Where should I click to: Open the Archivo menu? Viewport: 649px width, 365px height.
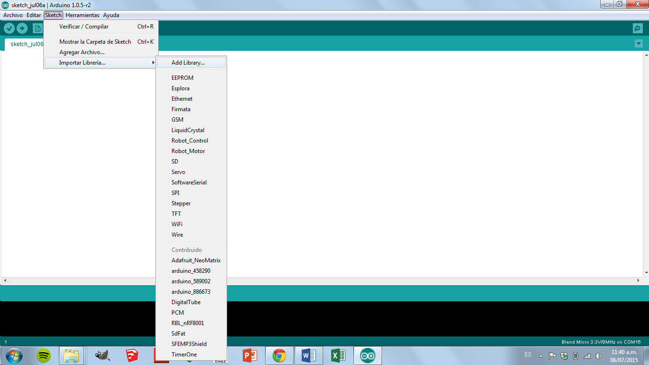tap(13, 15)
